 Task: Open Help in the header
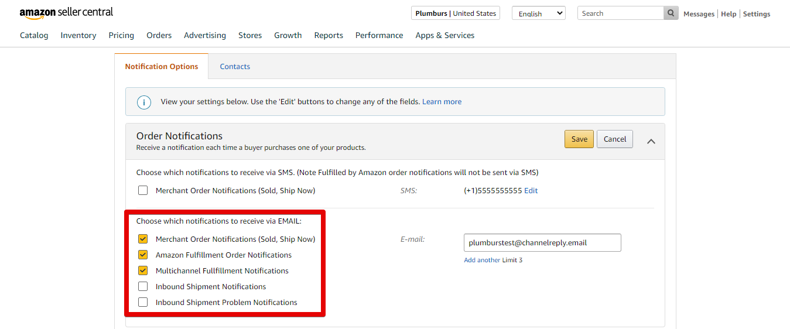pos(729,14)
